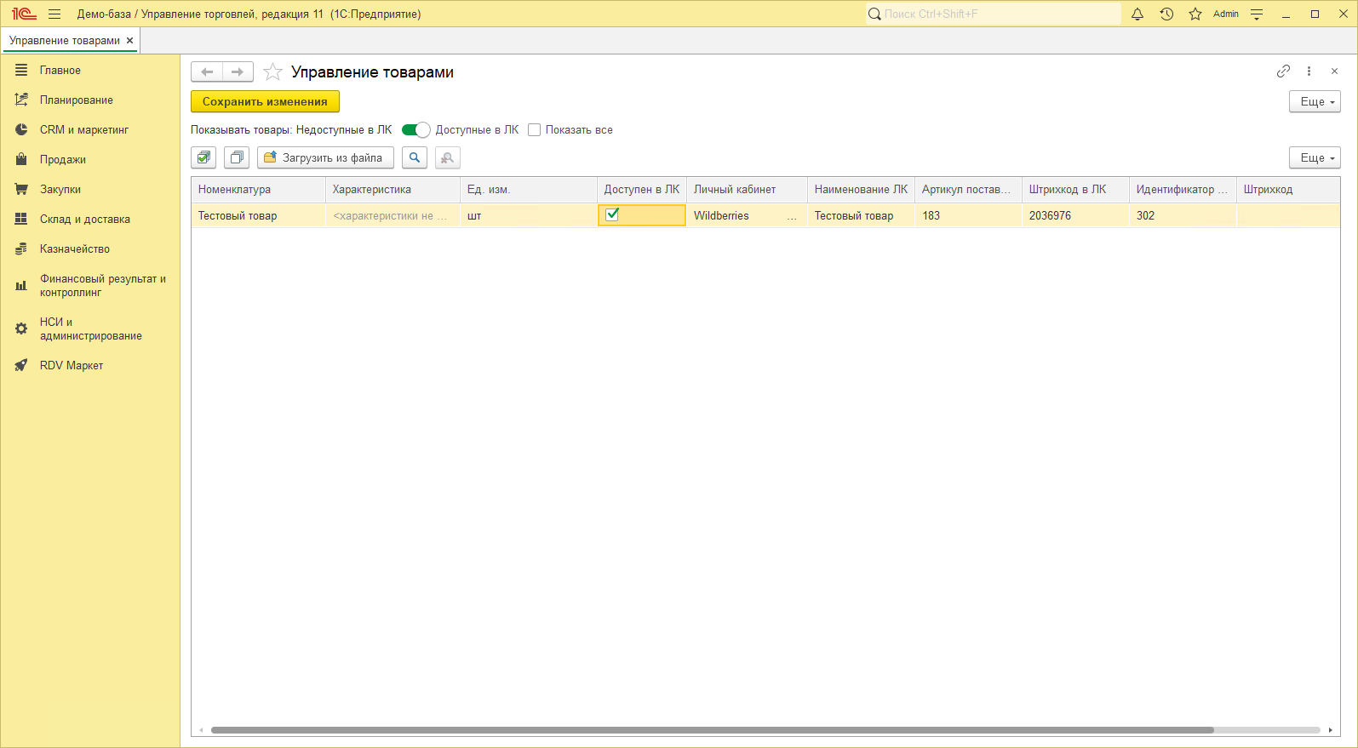Go to Склад и доставка section
The image size is (1358, 748).
pos(85,220)
